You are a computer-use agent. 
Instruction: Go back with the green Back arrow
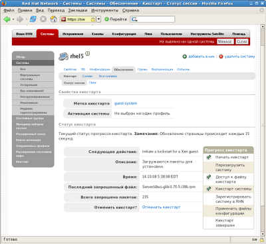(x=7, y=19)
